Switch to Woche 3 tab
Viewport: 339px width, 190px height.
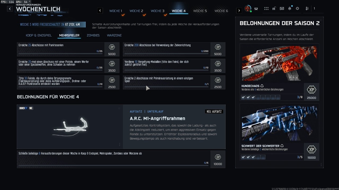[158, 11]
